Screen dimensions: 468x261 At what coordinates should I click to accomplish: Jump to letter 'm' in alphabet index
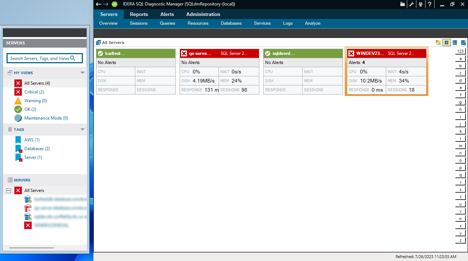coord(460,146)
